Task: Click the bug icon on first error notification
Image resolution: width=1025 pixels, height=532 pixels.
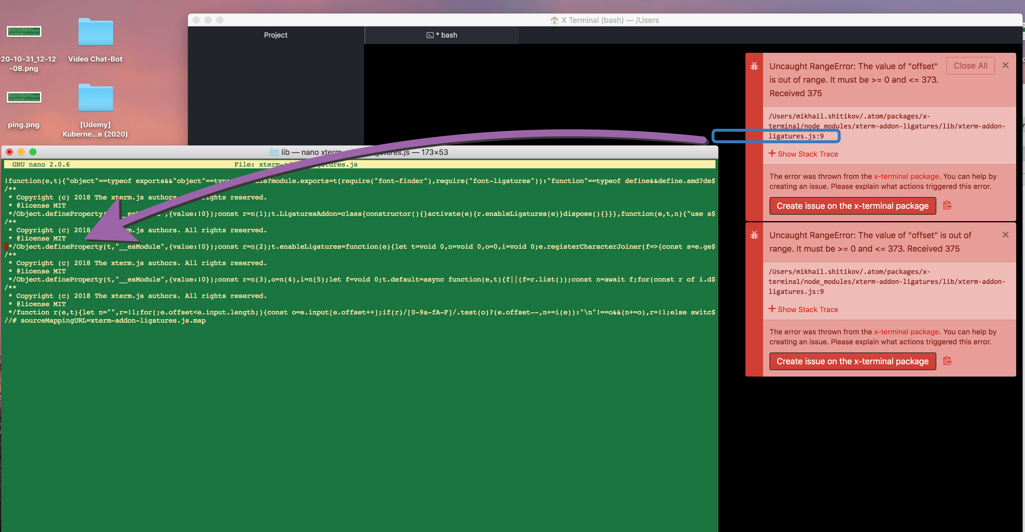Action: (754, 66)
